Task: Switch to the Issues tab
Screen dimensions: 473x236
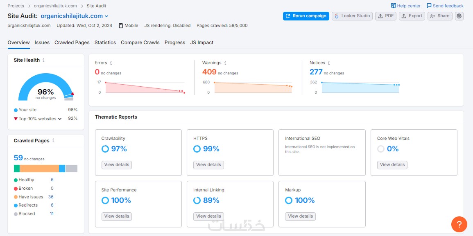Action: [x=42, y=43]
